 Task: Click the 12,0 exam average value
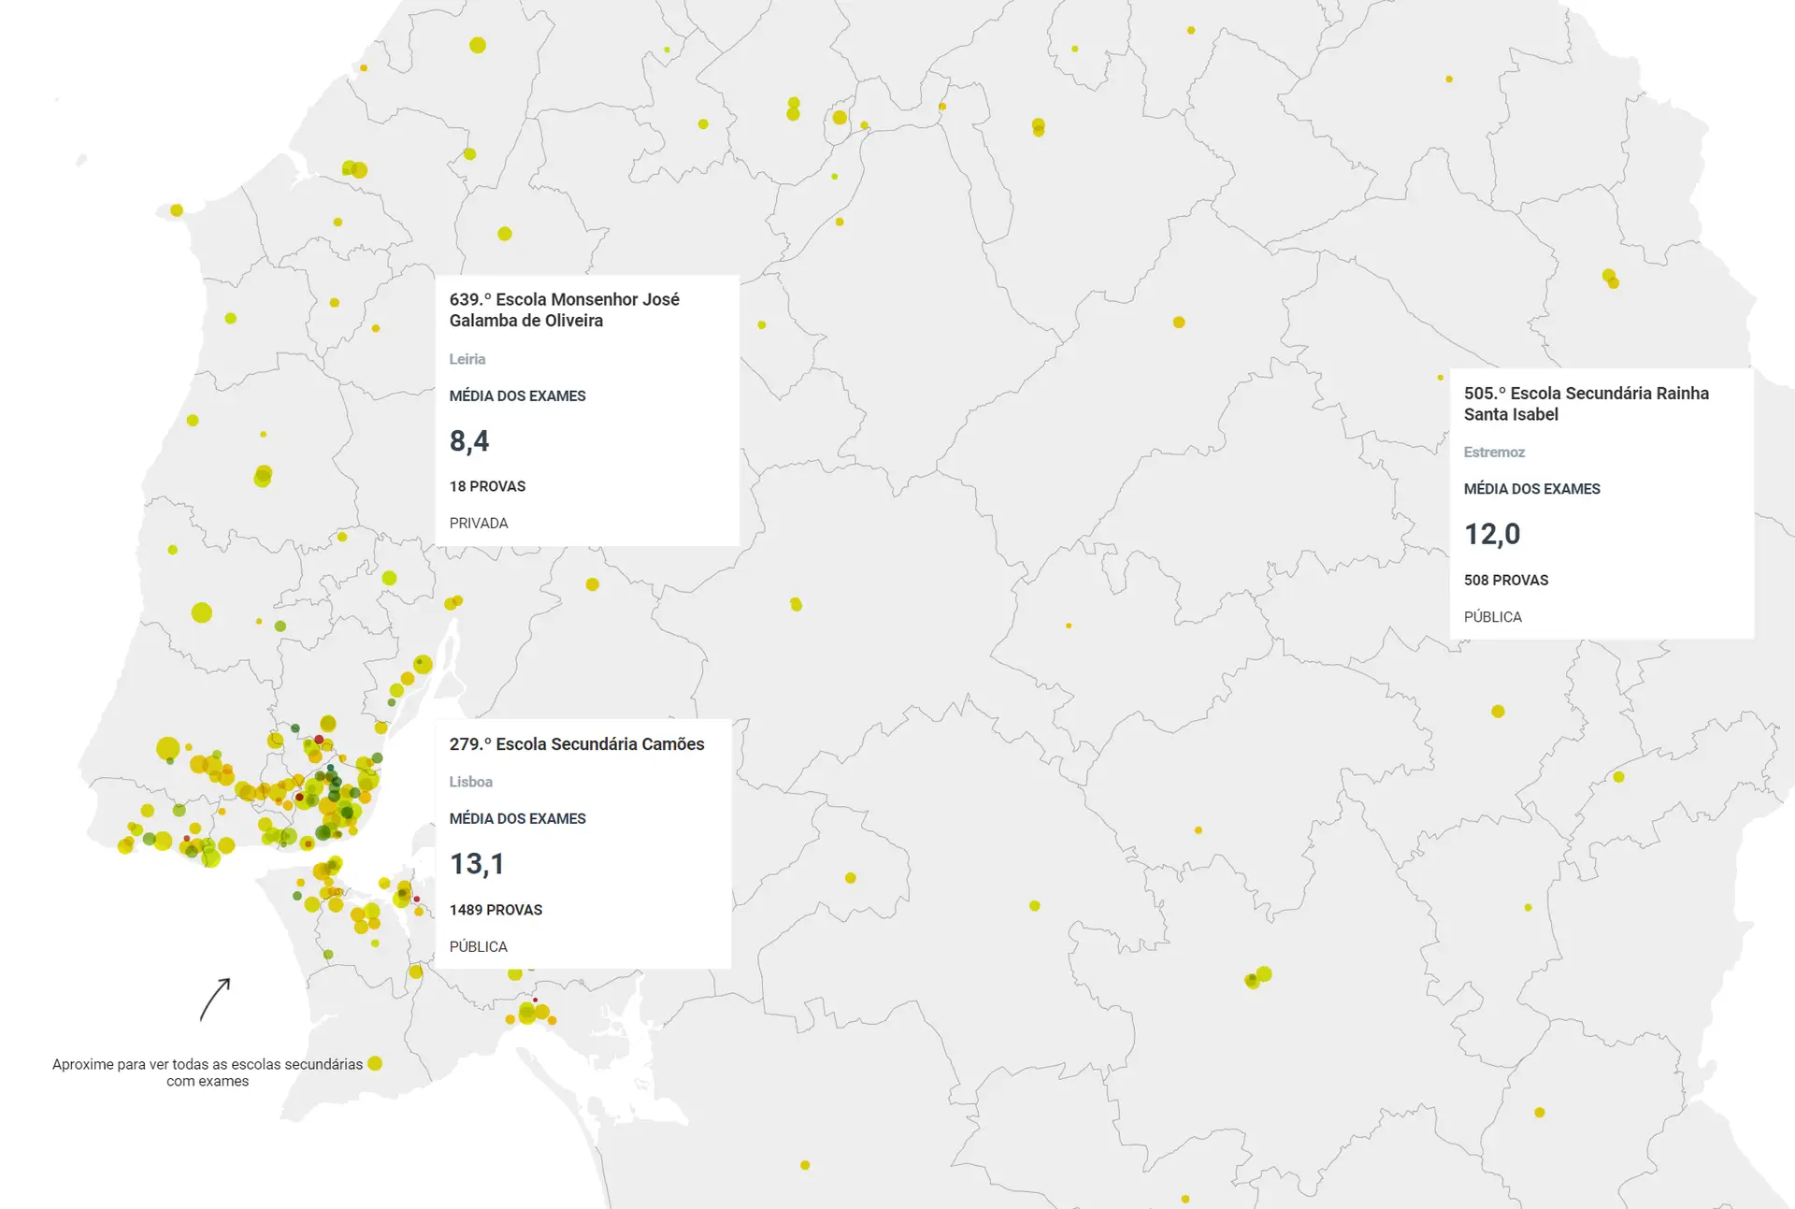click(x=1492, y=534)
